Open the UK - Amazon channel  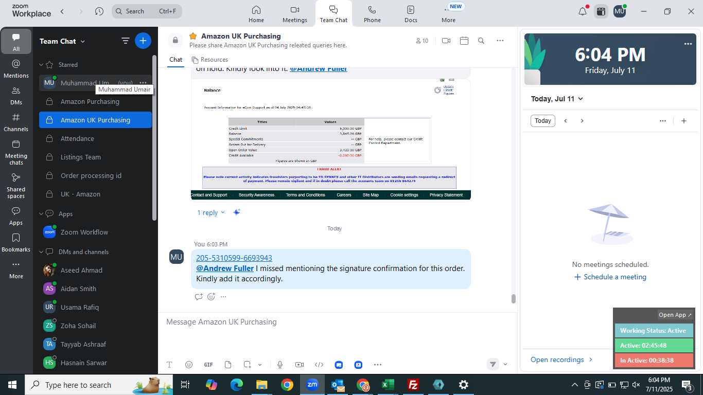coord(95,194)
